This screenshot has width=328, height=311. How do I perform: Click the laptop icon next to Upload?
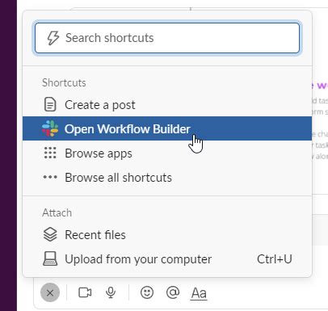pyautogui.click(x=50, y=258)
